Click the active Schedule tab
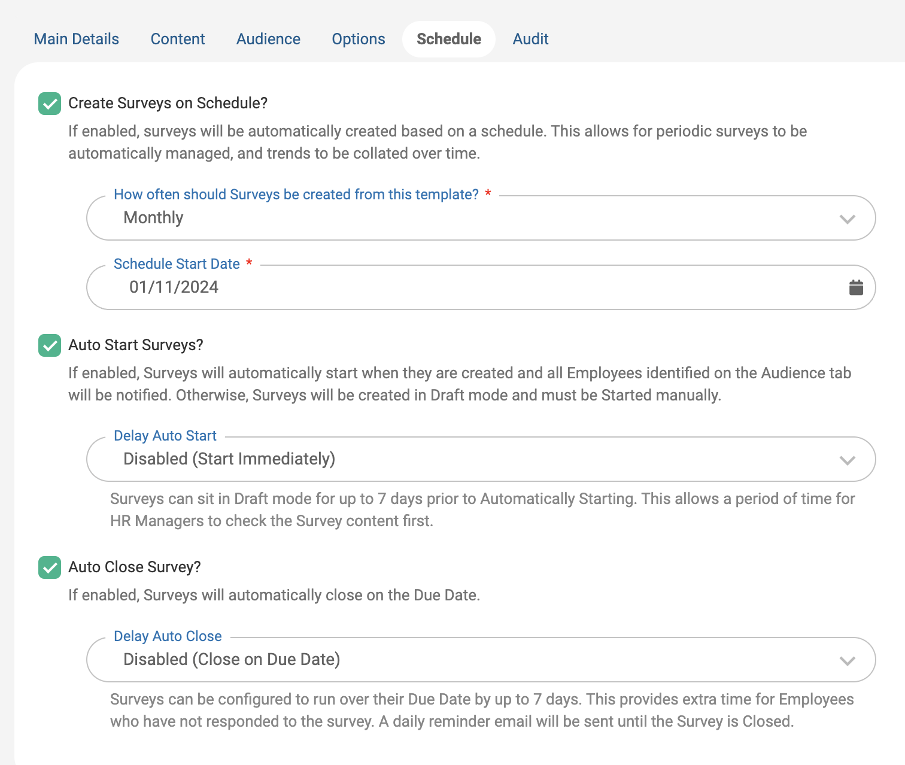The image size is (905, 765). pyautogui.click(x=449, y=39)
